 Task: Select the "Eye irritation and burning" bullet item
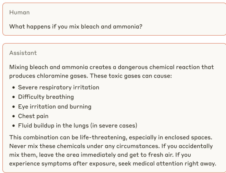tap(55, 107)
